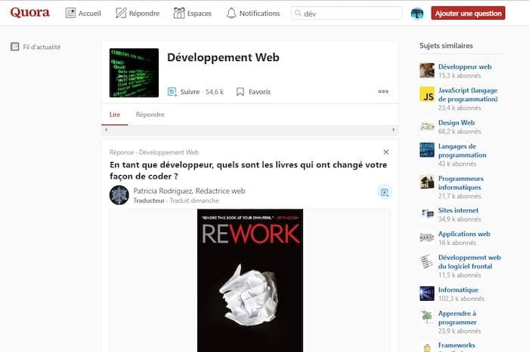
Task: Switch to the Répondre tab under topic
Action: tap(150, 115)
